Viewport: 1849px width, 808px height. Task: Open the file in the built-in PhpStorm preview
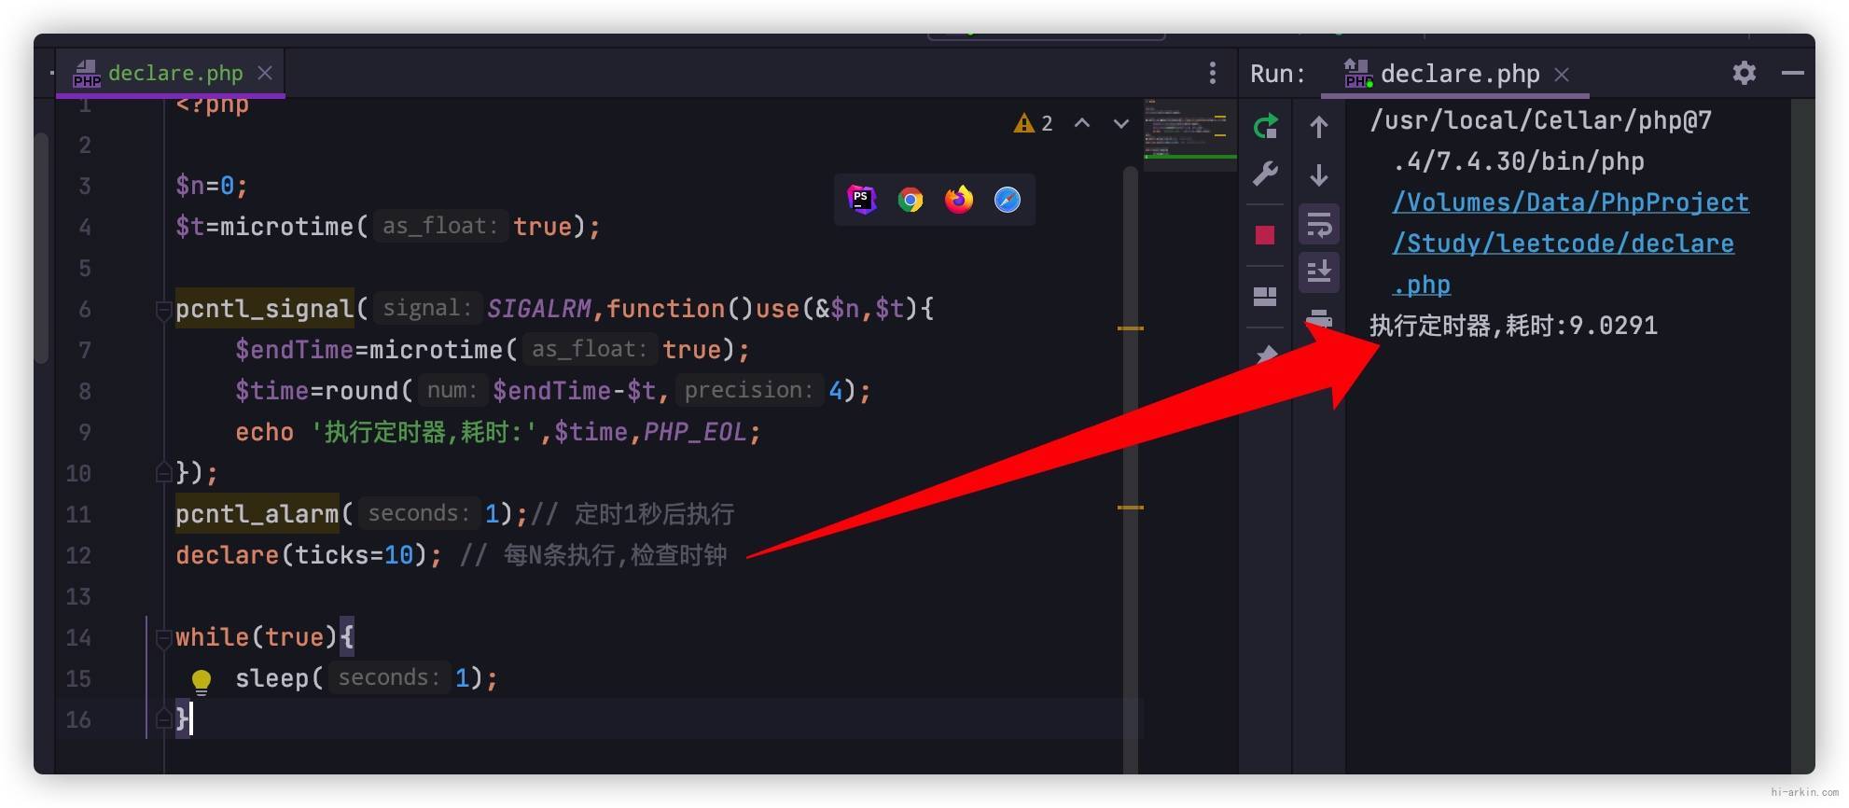(x=861, y=199)
